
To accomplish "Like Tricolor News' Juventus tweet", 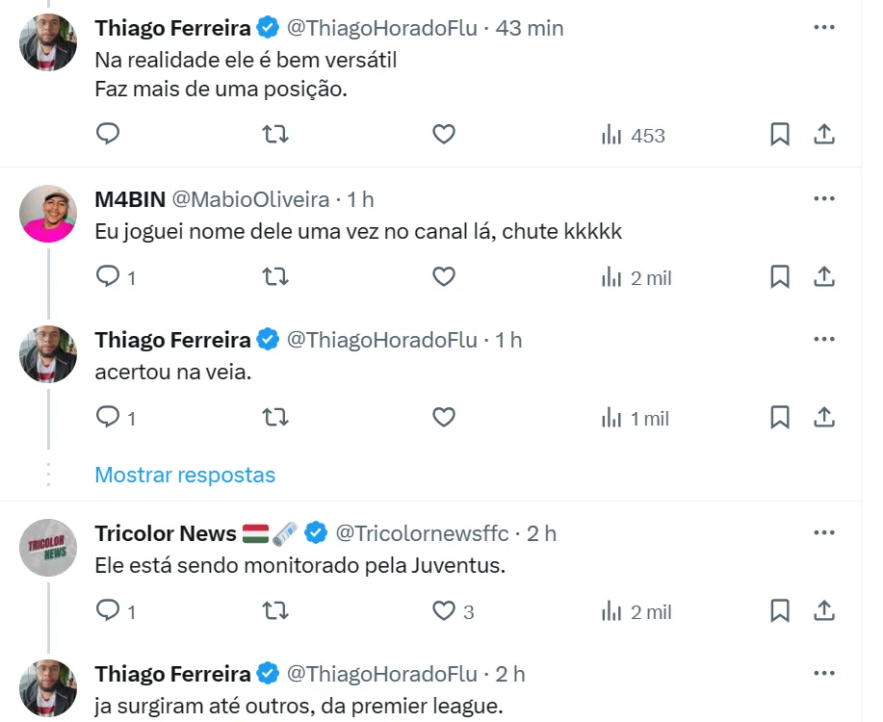I will click(443, 611).
